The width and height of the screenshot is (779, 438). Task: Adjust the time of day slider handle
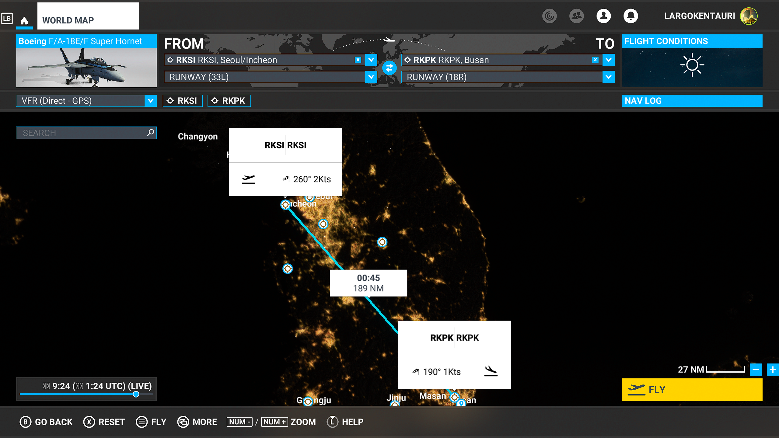pyautogui.click(x=136, y=394)
